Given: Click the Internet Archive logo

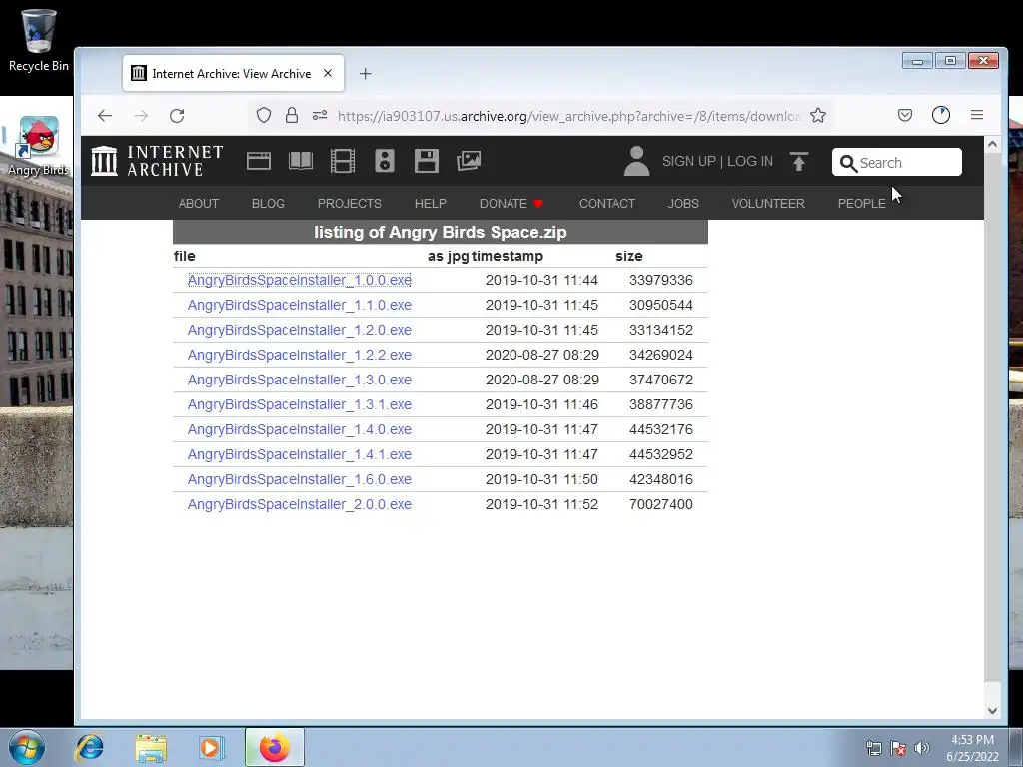Looking at the screenshot, I should (x=157, y=161).
